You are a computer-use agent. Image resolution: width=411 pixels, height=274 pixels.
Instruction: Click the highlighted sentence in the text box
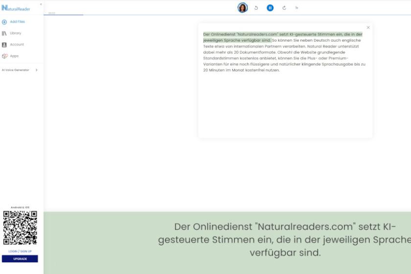tap(283, 37)
